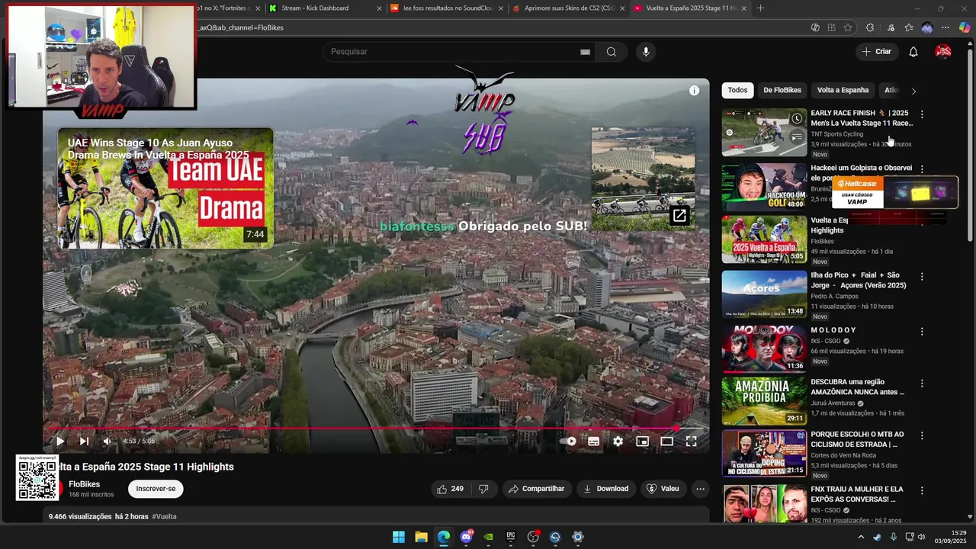The height and width of the screenshot is (549, 976).
Task: Skip to the next video
Action: point(84,441)
